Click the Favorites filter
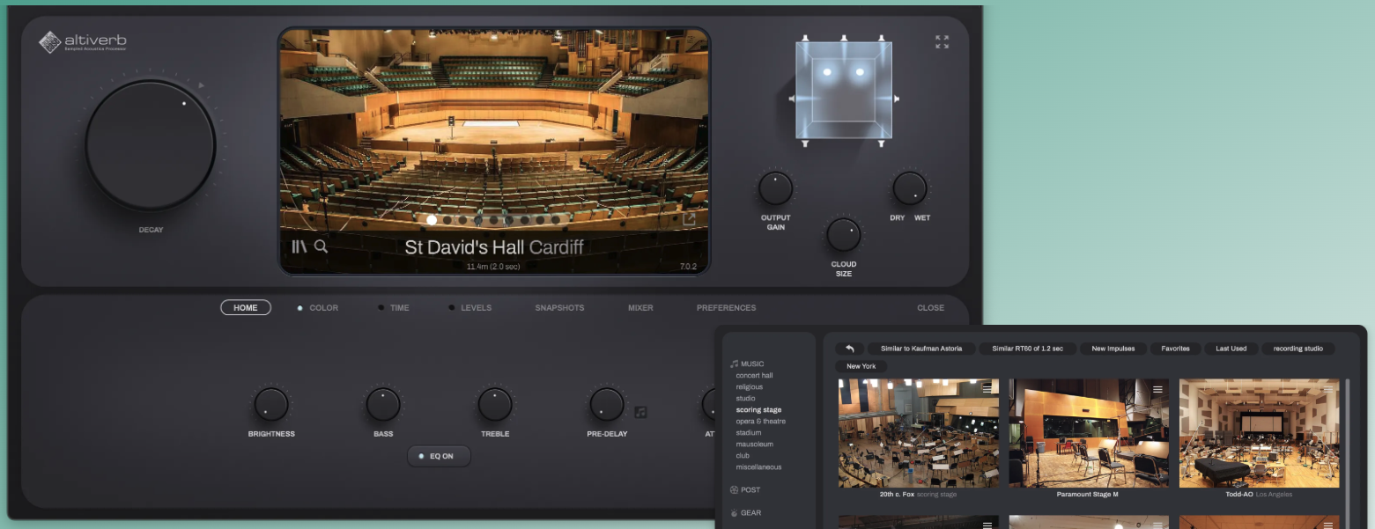 (x=1175, y=349)
